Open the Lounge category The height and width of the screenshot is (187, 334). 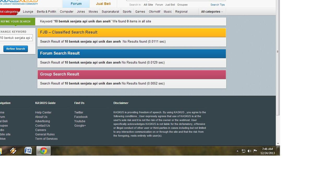click(x=28, y=12)
